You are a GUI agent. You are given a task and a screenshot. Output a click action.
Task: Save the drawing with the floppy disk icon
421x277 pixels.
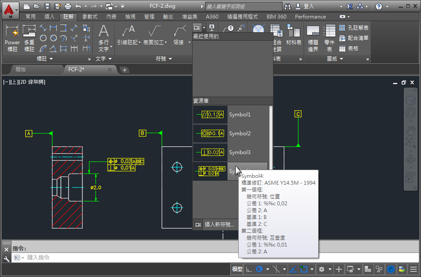[x=47, y=6]
